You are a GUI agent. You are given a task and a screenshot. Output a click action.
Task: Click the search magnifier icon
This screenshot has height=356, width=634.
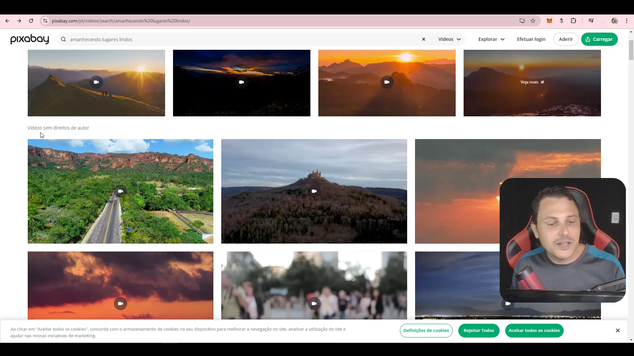[x=63, y=39]
